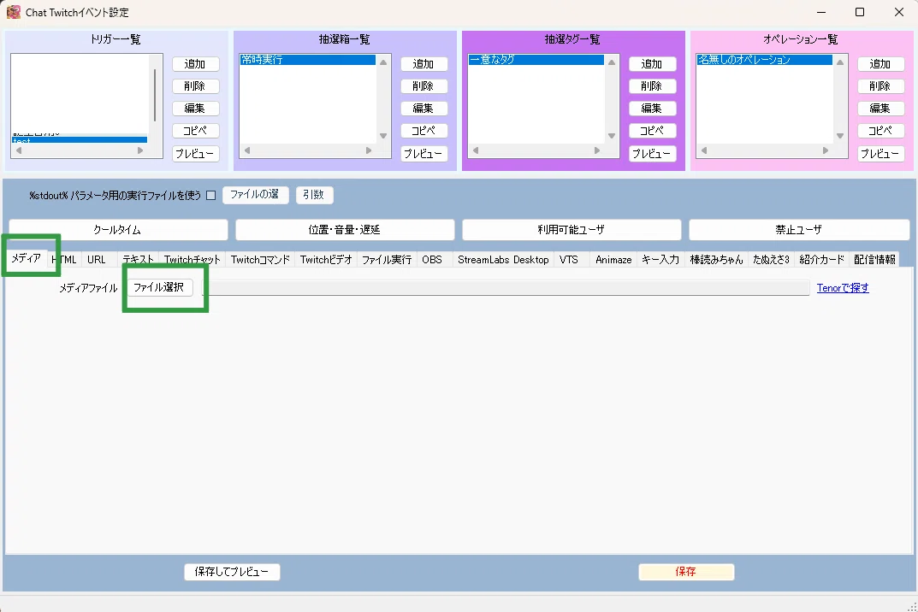Switch to the HTML tab

[x=64, y=259]
